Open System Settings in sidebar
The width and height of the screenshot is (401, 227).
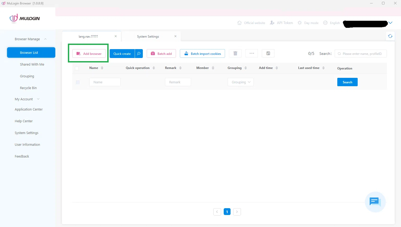(27, 133)
